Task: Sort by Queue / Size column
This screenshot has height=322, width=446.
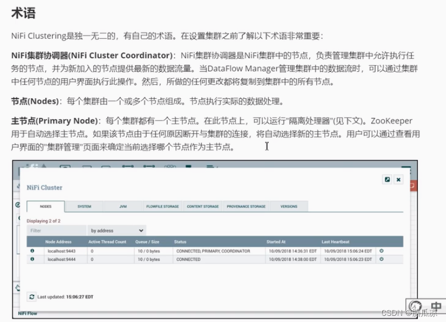Action: (147, 242)
